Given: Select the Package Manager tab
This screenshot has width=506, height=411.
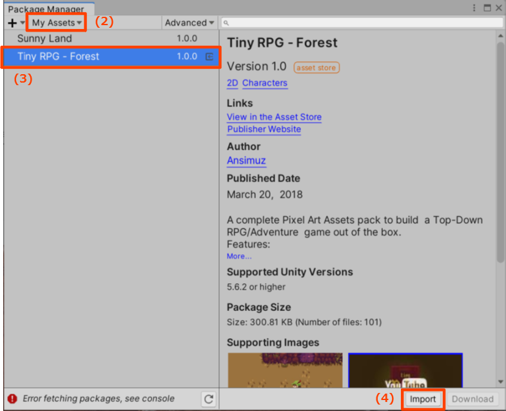Looking at the screenshot, I should [49, 9].
